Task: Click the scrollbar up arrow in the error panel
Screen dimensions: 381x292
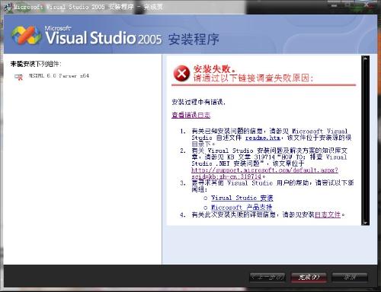Action: (365, 59)
